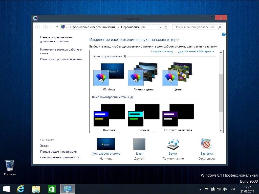Open Control Panel home page link
Viewport: 259px width, 194px height.
click(56, 39)
